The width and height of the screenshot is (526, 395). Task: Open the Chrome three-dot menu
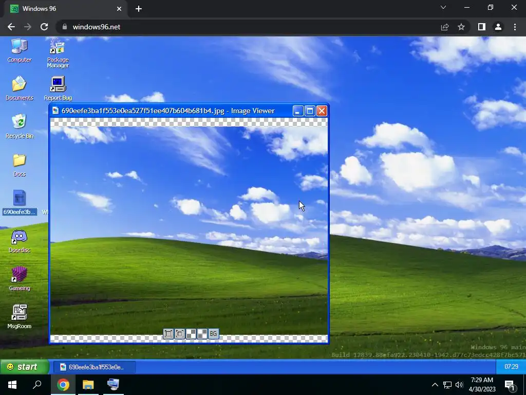[515, 27]
